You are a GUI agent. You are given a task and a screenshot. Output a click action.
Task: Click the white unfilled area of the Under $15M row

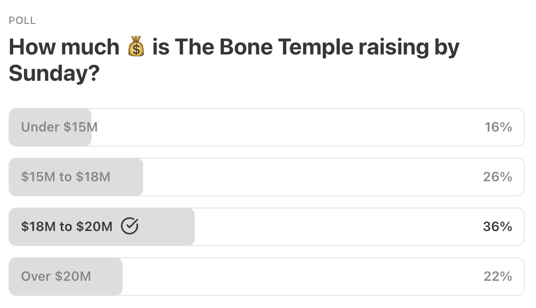(287, 127)
